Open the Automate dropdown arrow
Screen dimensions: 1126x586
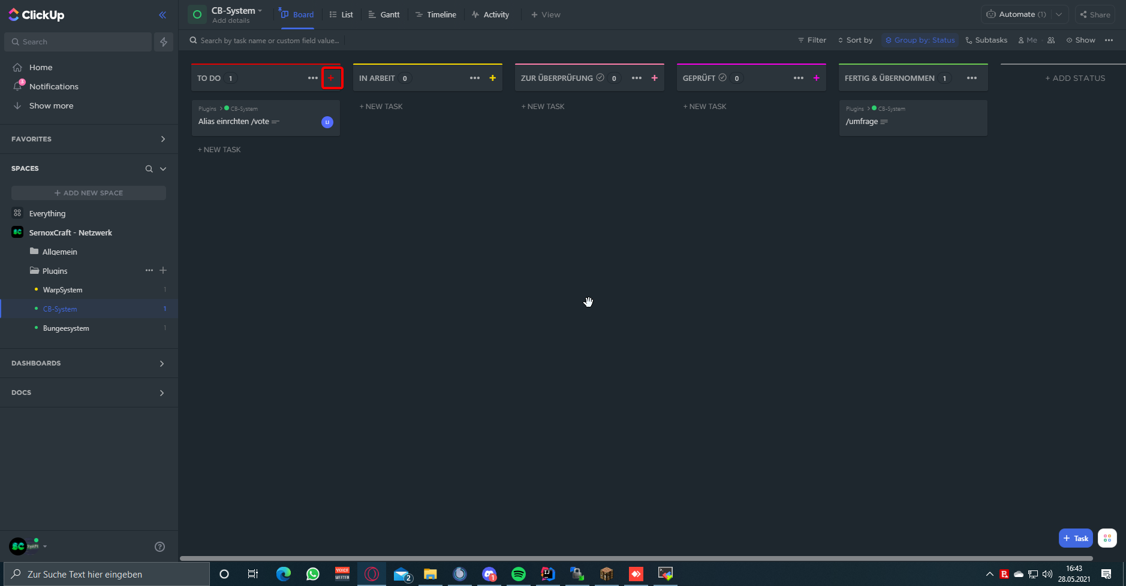point(1059,14)
